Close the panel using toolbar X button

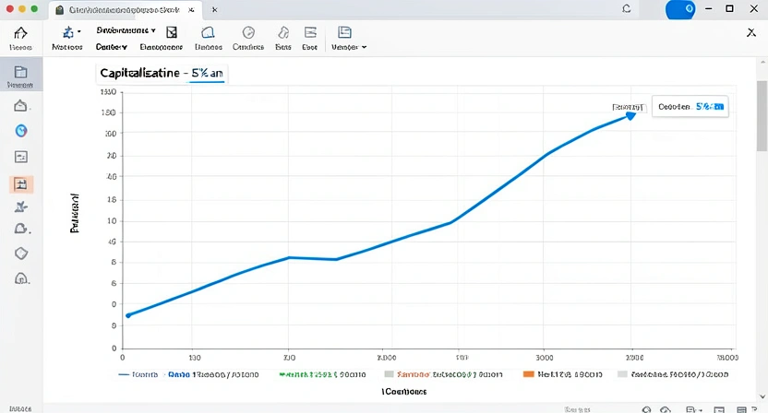click(x=750, y=32)
